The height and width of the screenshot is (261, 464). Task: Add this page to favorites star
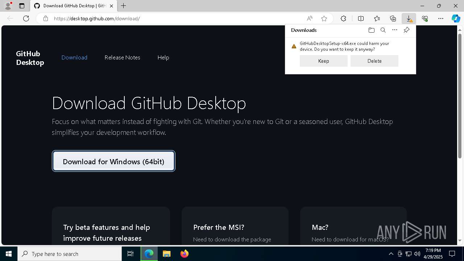(x=324, y=18)
